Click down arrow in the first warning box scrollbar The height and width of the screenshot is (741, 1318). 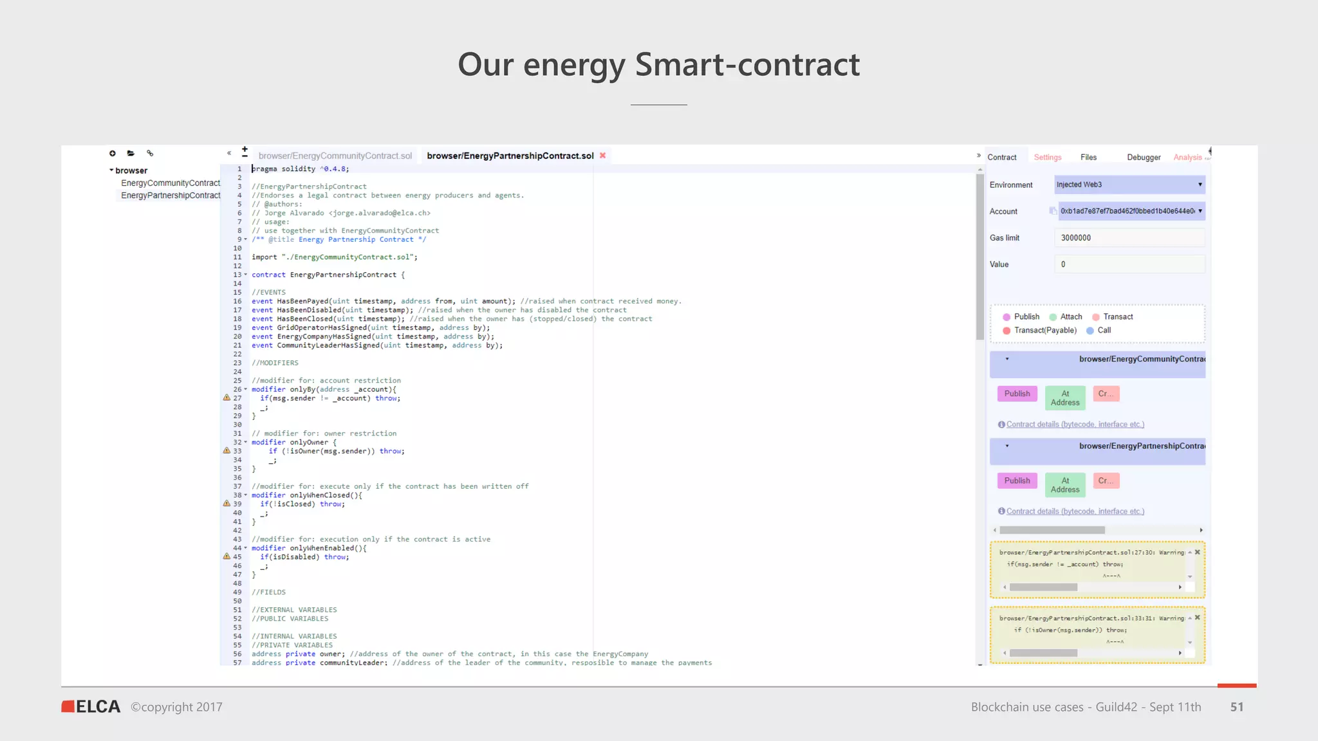(x=1190, y=576)
